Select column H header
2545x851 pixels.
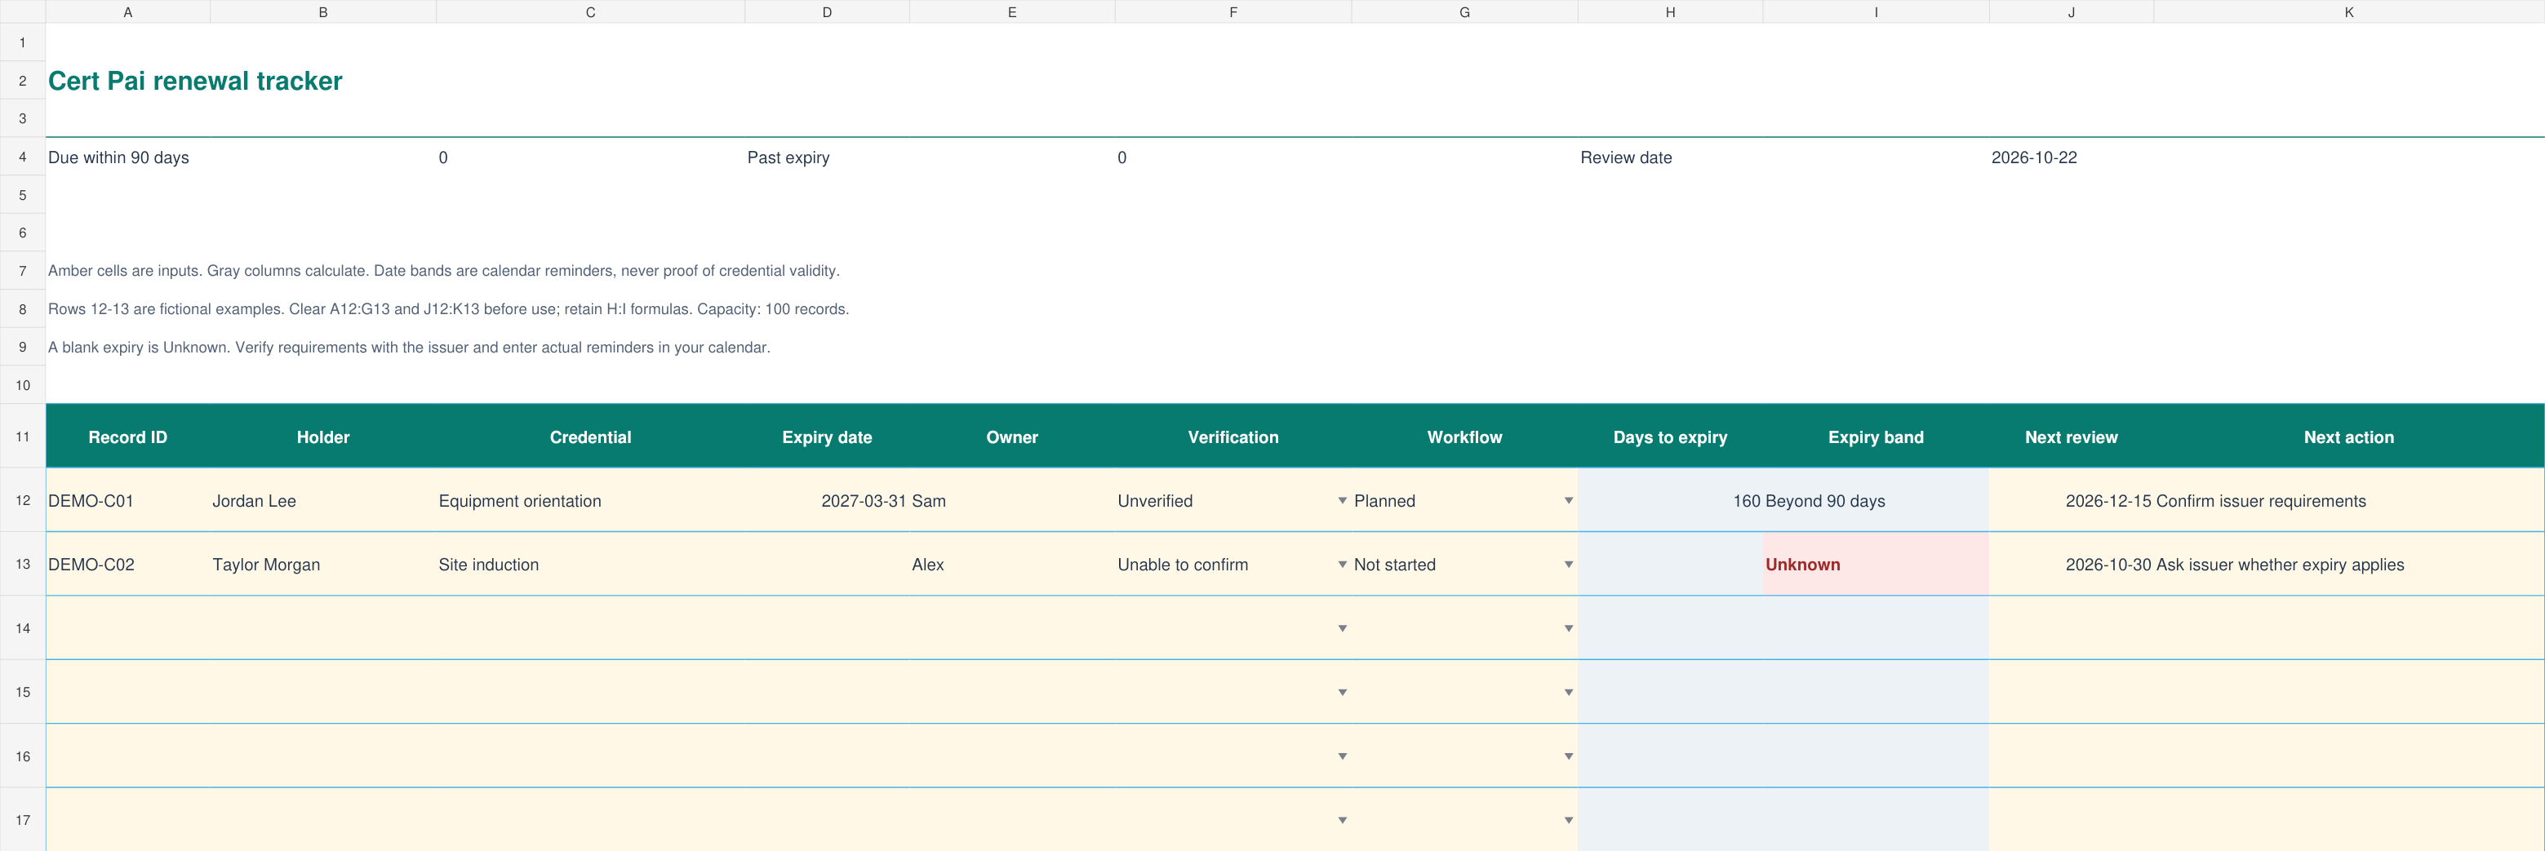point(1670,12)
